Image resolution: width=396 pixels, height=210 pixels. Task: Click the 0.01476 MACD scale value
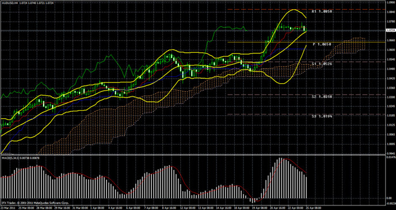point(390,157)
